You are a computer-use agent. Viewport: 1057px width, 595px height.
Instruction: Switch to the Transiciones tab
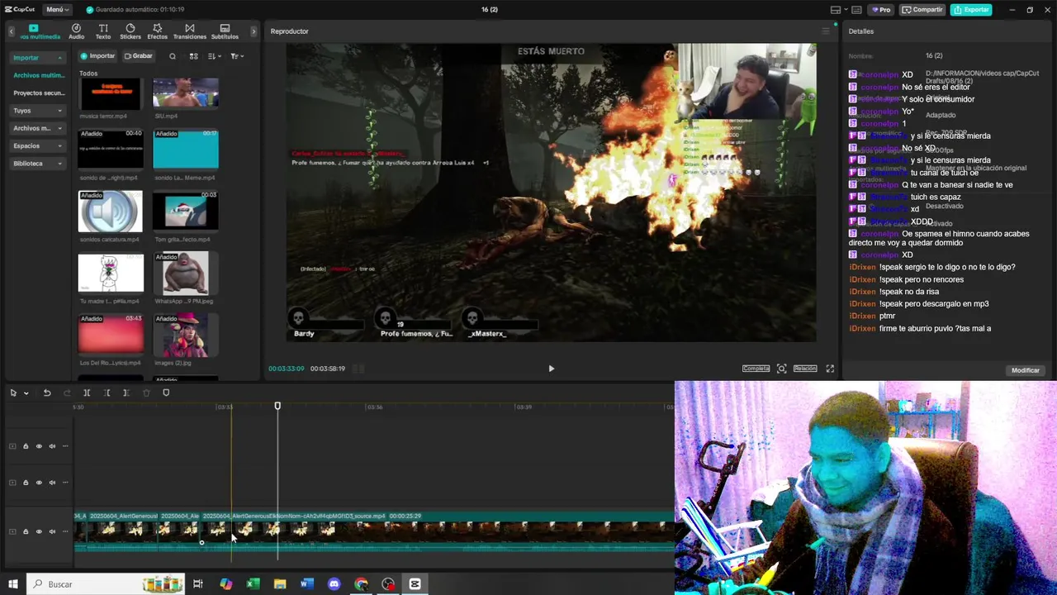(x=190, y=32)
